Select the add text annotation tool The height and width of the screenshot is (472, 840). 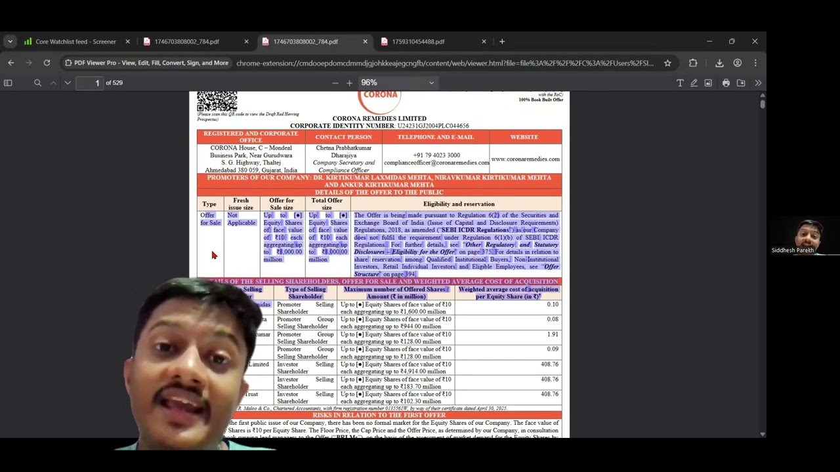point(680,83)
